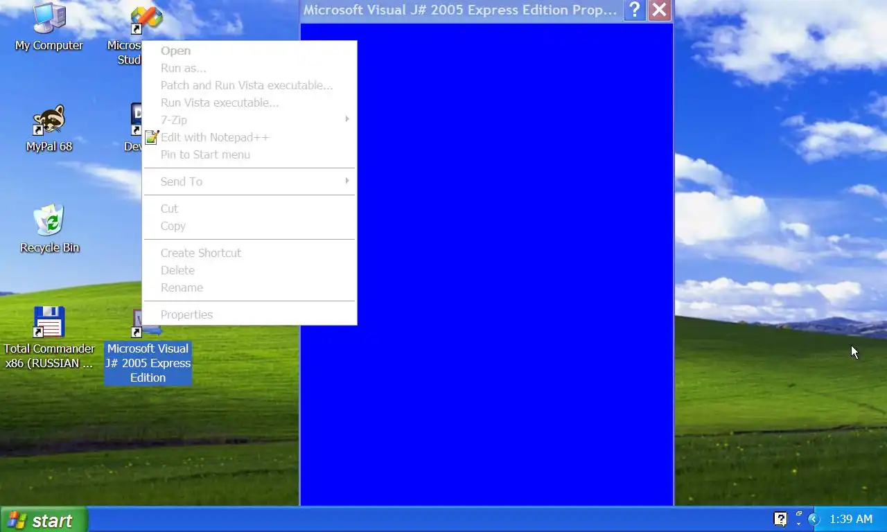The width and height of the screenshot is (887, 532).
Task: Expand hidden tray icons with the chevron
Action: point(814,519)
